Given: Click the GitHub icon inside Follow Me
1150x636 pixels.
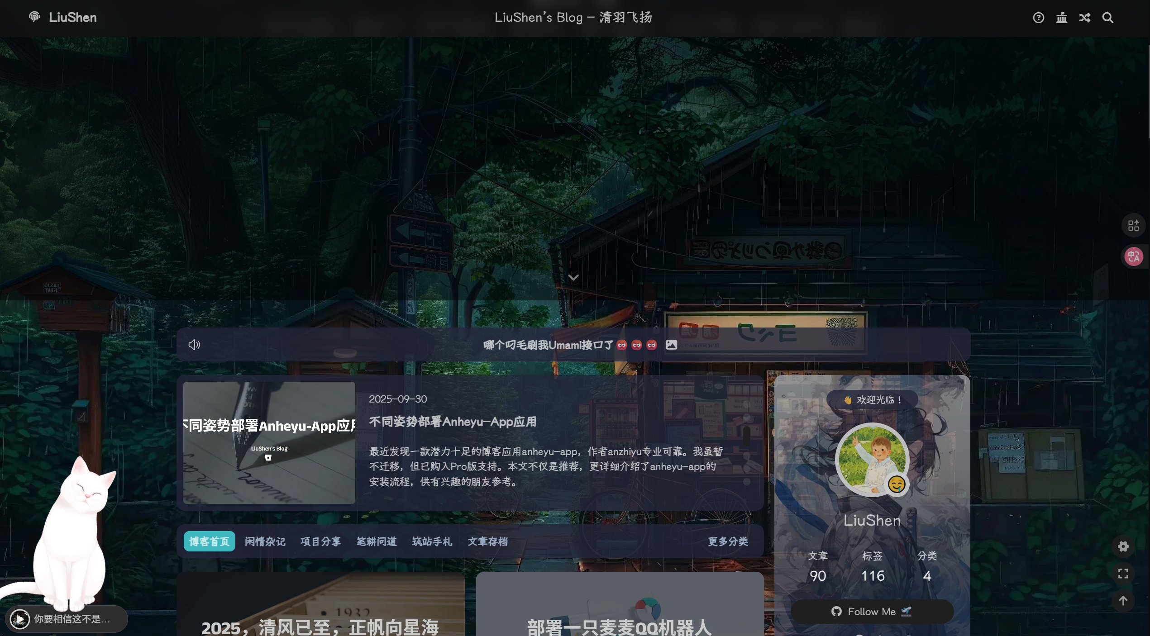Looking at the screenshot, I should point(837,611).
